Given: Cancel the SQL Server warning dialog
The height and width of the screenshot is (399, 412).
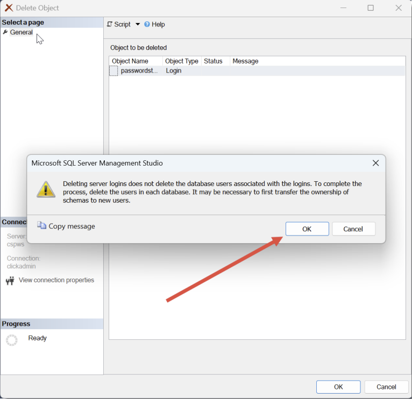Looking at the screenshot, I should coord(353,229).
